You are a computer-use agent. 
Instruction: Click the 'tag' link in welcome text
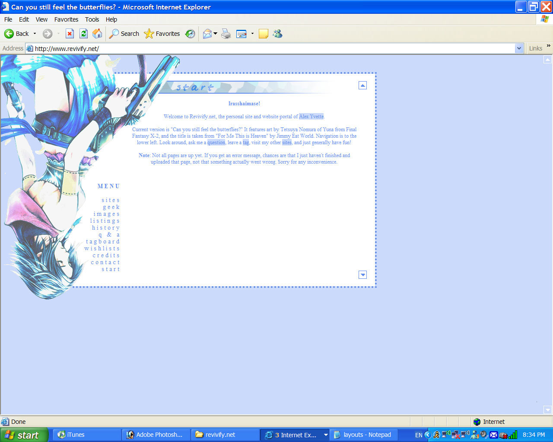coord(246,142)
